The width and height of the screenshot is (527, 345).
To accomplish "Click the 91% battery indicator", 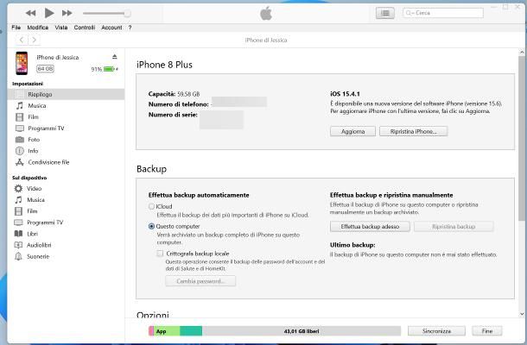I will pyautogui.click(x=105, y=69).
